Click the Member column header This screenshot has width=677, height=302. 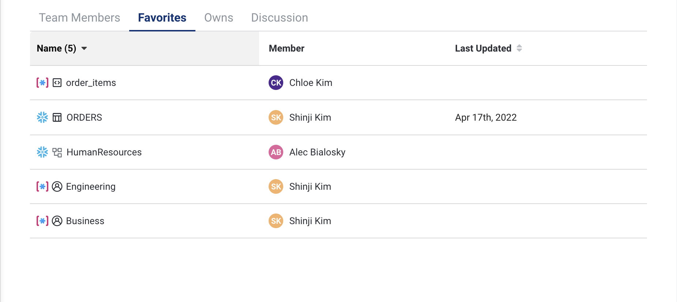tap(287, 48)
